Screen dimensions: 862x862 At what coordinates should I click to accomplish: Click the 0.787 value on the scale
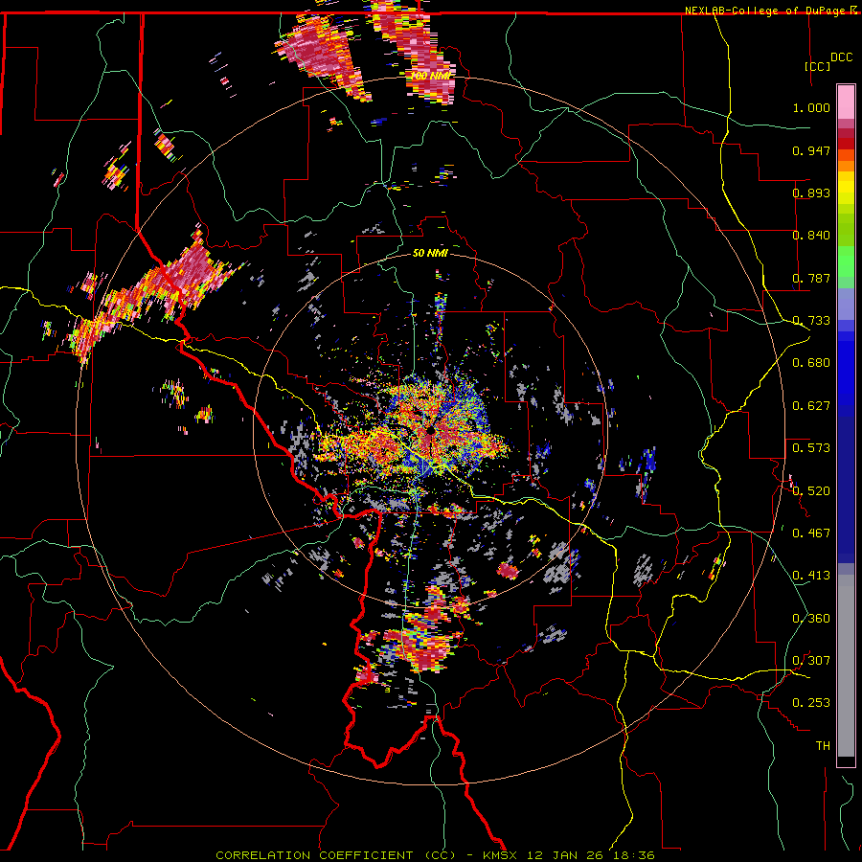pos(811,278)
